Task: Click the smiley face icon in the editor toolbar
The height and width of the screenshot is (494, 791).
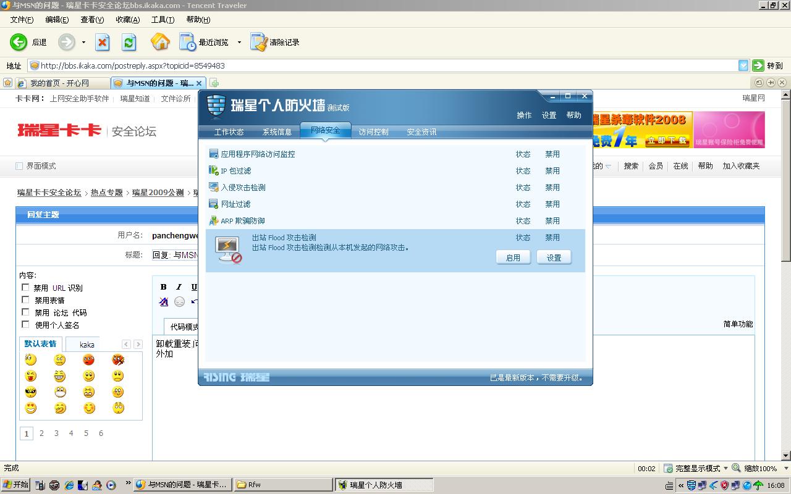Action: tap(179, 301)
